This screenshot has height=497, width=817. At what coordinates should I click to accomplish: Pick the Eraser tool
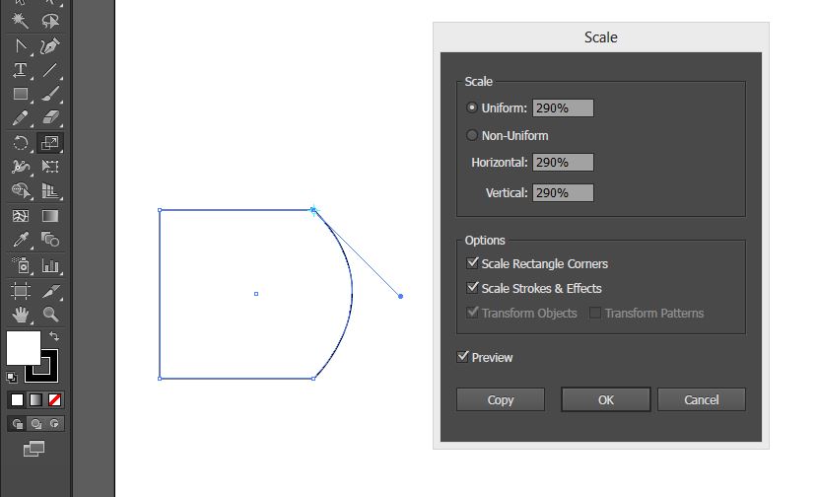tap(50, 118)
